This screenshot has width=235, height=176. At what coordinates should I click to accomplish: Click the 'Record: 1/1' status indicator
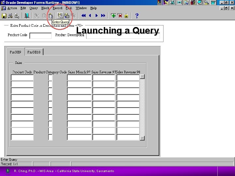pos(9,164)
